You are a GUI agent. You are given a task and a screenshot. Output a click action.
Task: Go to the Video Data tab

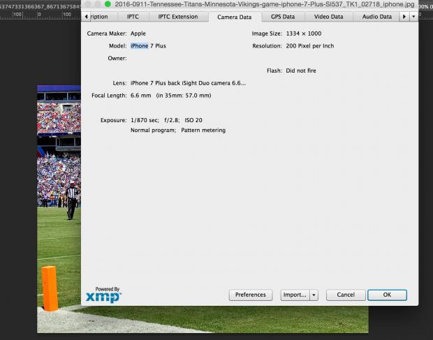point(328,16)
